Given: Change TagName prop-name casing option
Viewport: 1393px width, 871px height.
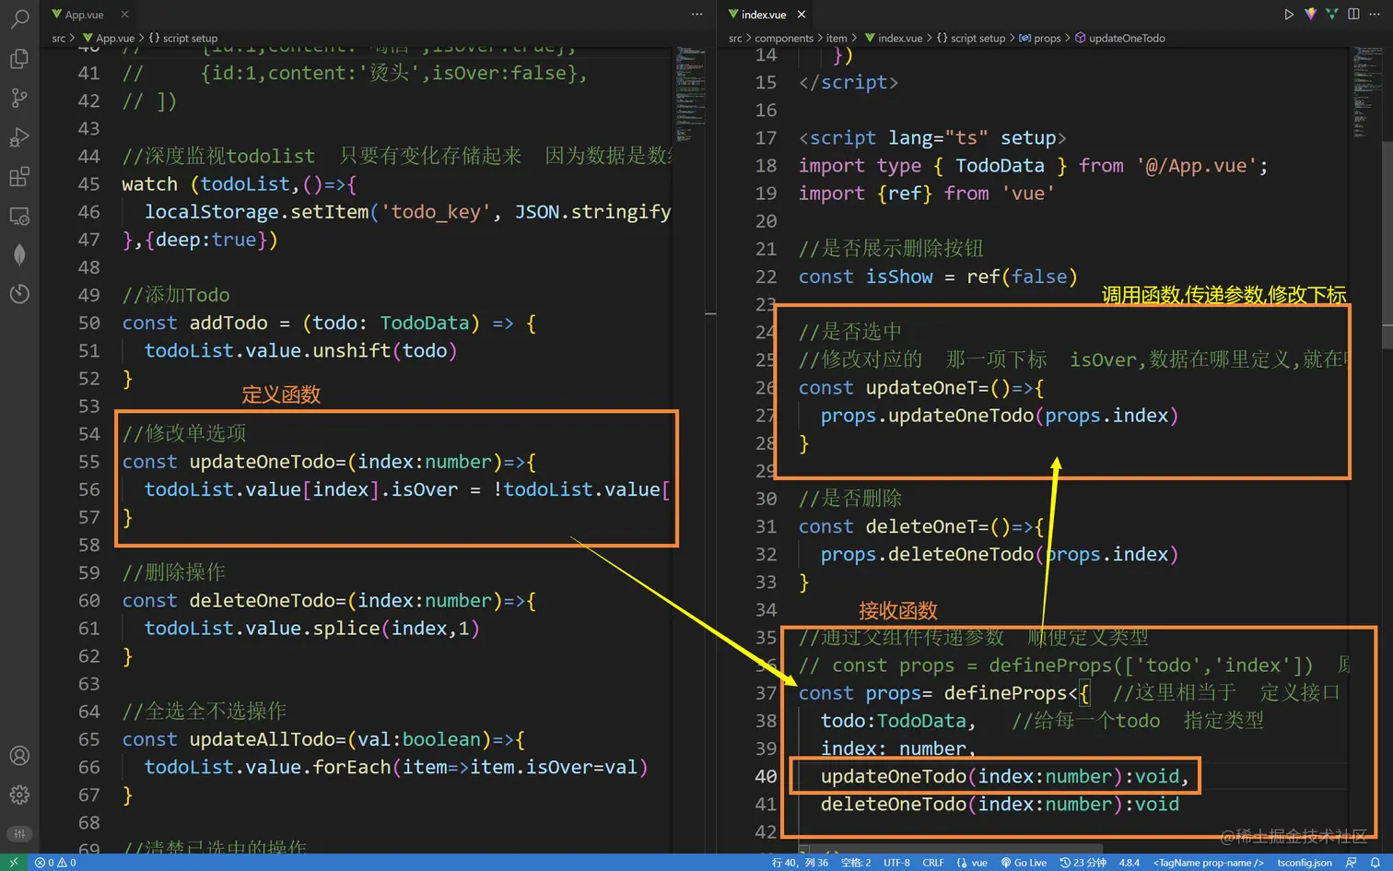Looking at the screenshot, I should 1208,863.
